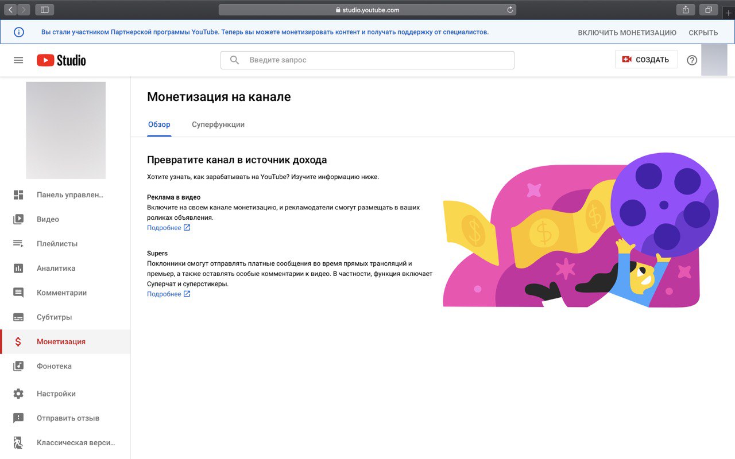The width and height of the screenshot is (735, 459).
Task: Open Субтитры section in sidebar
Action: point(65,317)
